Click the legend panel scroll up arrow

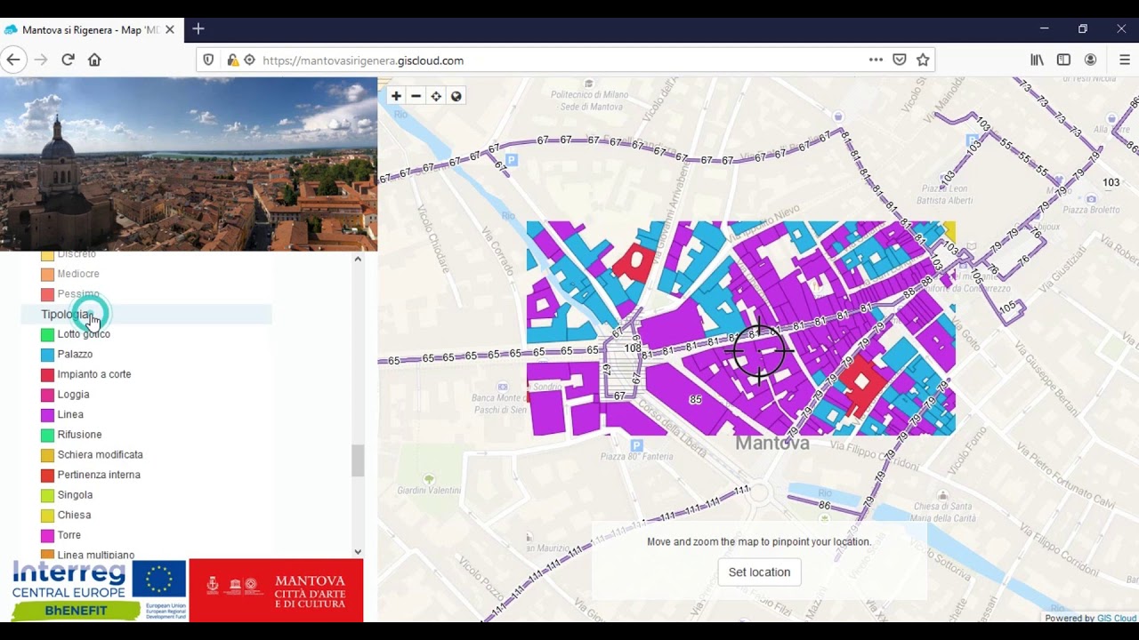click(x=358, y=259)
